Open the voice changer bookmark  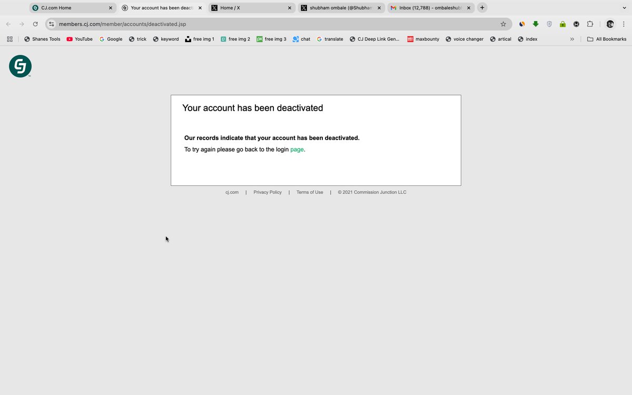(464, 39)
